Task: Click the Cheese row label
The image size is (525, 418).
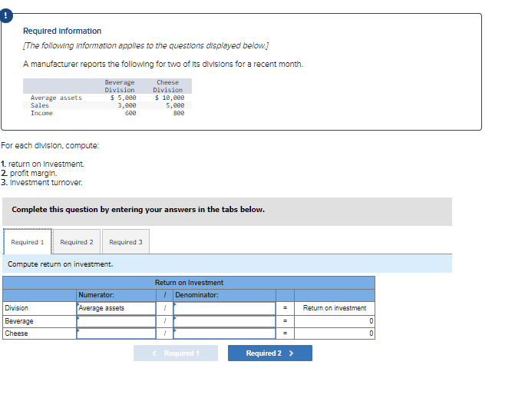Action: click(x=16, y=333)
